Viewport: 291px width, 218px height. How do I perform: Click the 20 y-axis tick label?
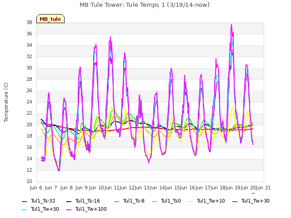[x=29, y=124]
